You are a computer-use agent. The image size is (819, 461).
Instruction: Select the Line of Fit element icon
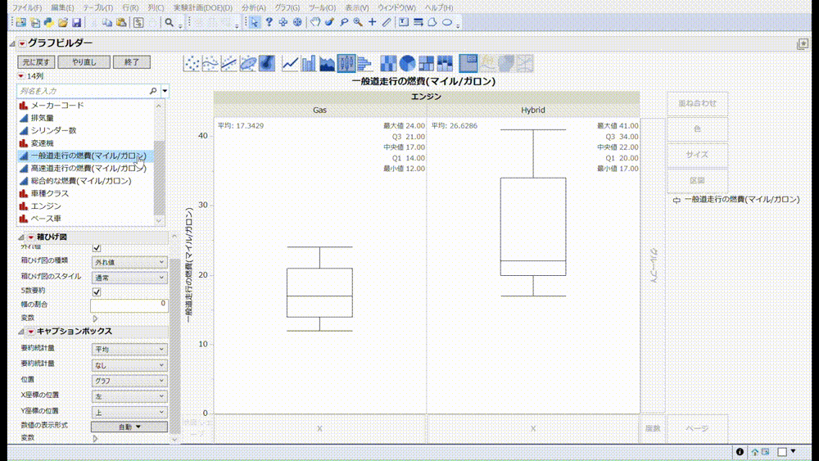229,64
